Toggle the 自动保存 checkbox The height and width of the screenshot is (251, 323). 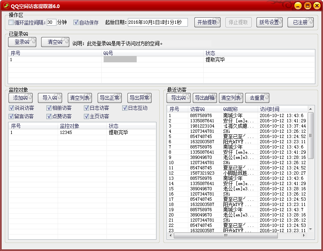(76, 23)
